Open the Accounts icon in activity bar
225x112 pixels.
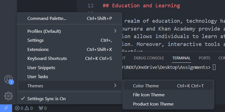pyautogui.click(x=8, y=79)
